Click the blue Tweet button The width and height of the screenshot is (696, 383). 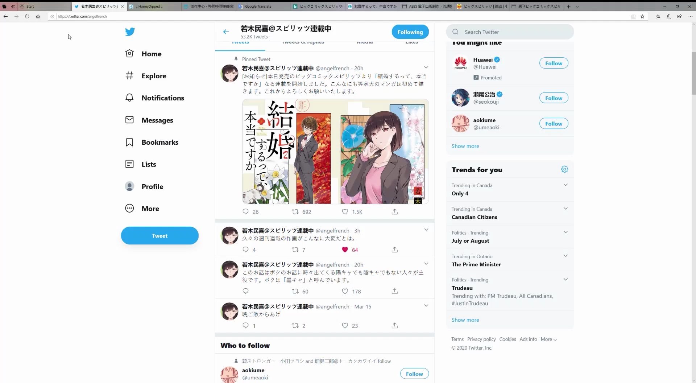pos(160,236)
